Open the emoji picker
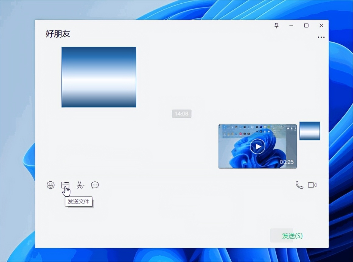The image size is (353, 262). (51, 185)
